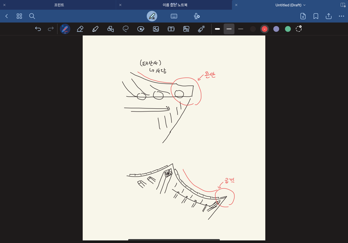Toggle the microphone audio recording

click(x=196, y=16)
